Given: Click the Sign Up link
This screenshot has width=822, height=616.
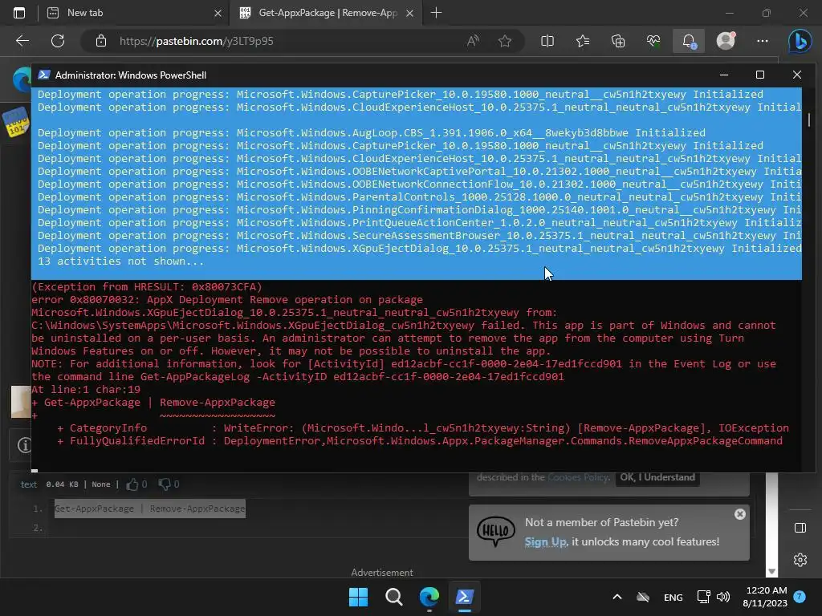Looking at the screenshot, I should point(545,541).
